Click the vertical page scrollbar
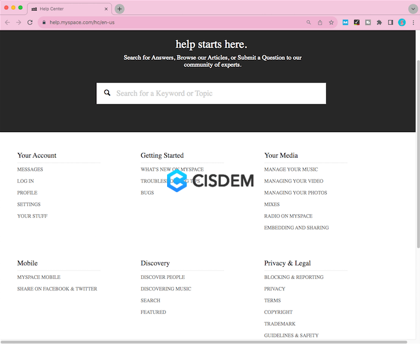Viewport: 420px width, 344px height. coord(418,154)
